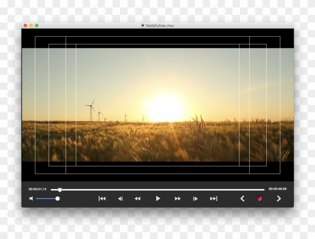315x239 pixels.
Task: Select the previous-chapter left chevron
Action: [242, 199]
